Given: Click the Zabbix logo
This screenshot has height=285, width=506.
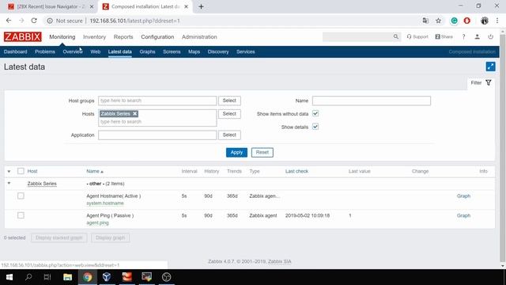Looking at the screenshot, I should coord(23,37).
